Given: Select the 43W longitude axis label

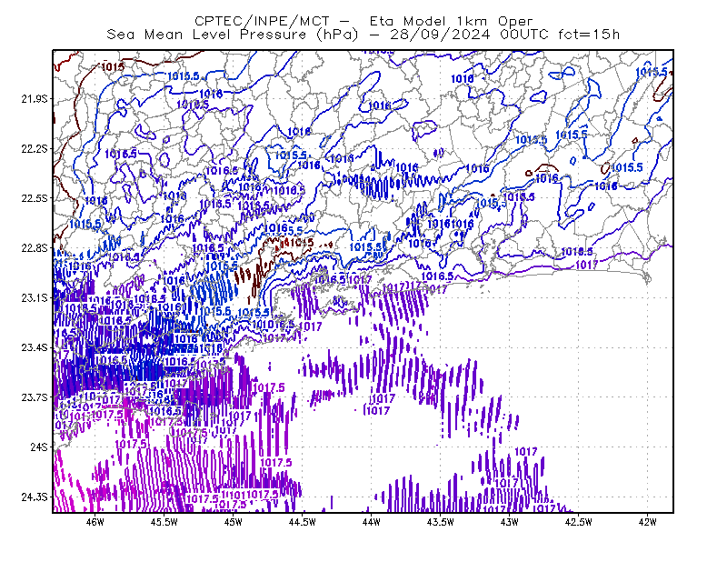Looking at the screenshot, I should point(510,522).
